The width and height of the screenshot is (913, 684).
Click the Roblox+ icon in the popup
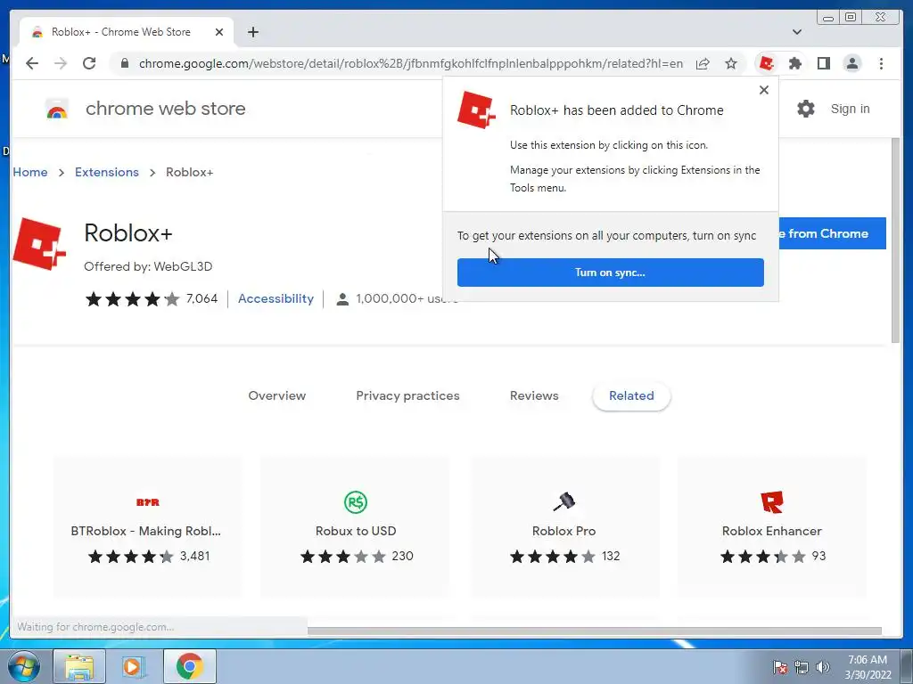pyautogui.click(x=476, y=110)
